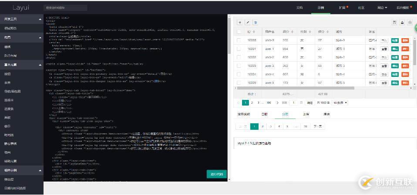Click 编辑 button in user-4 row
417x195 pixels.
[x=395, y=75]
